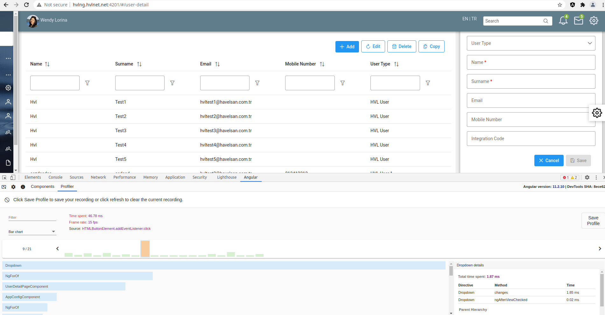Sort by Mobile Number column arrows
The width and height of the screenshot is (605, 315).
point(322,64)
